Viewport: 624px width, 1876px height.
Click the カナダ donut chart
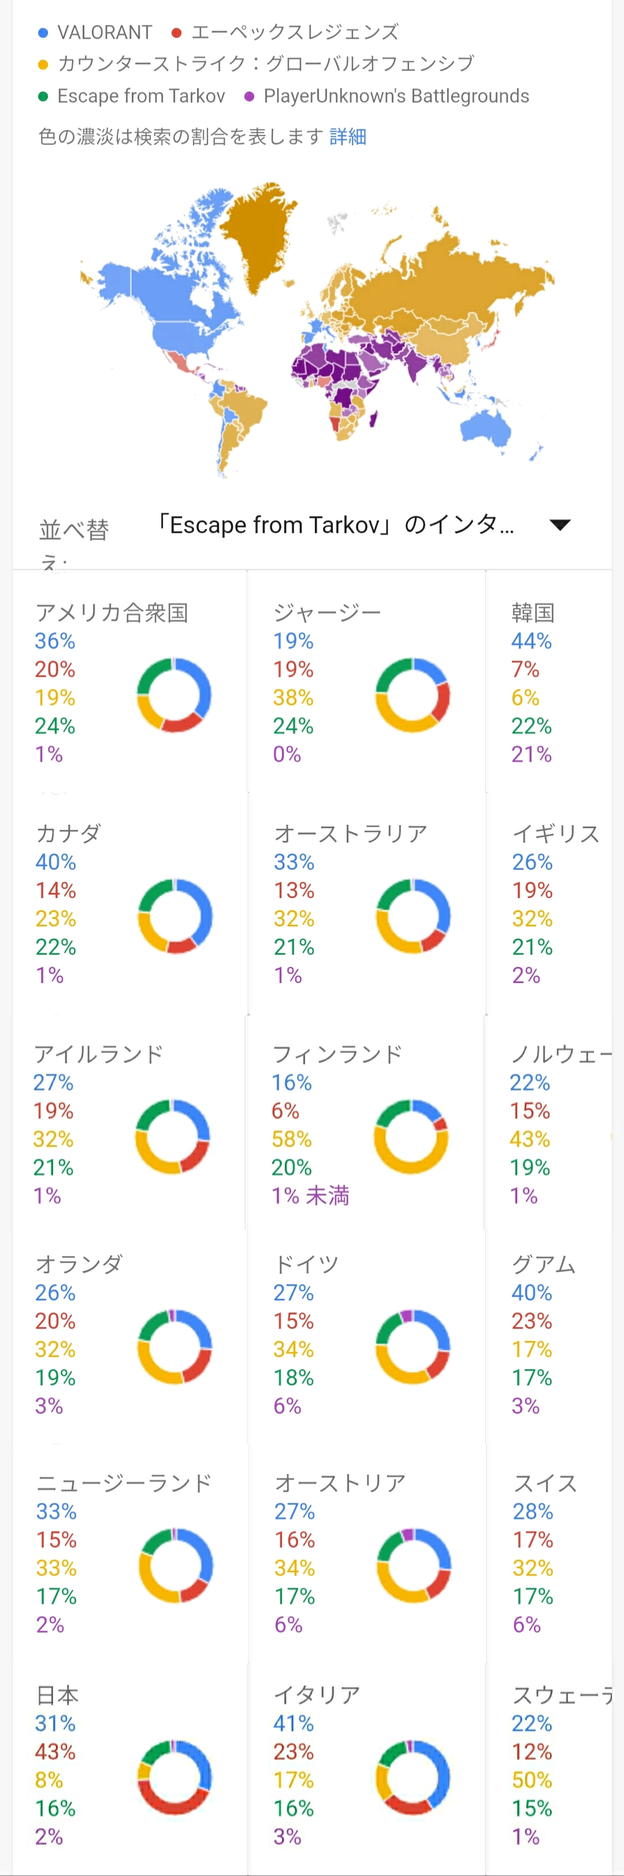174,915
